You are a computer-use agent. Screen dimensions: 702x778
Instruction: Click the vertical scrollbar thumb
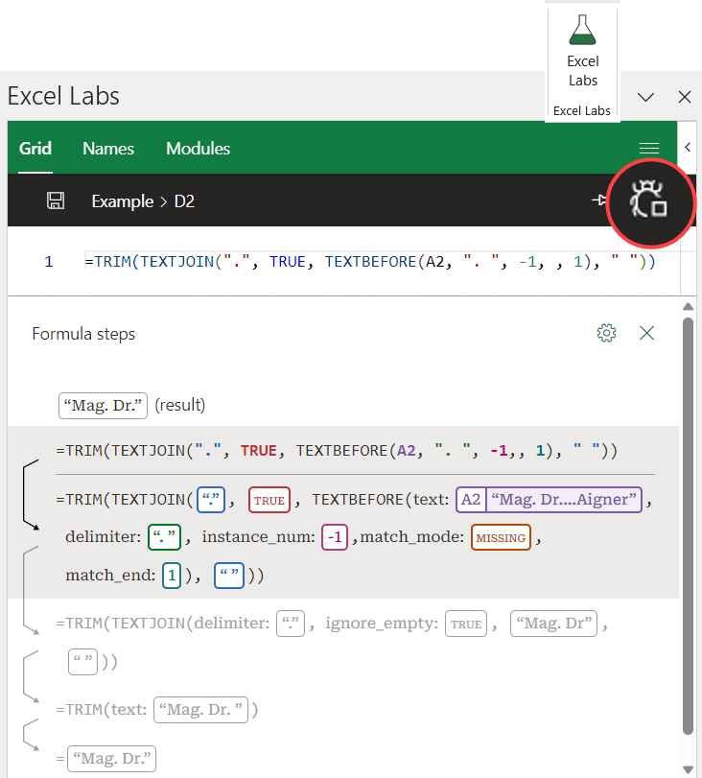[688, 526]
